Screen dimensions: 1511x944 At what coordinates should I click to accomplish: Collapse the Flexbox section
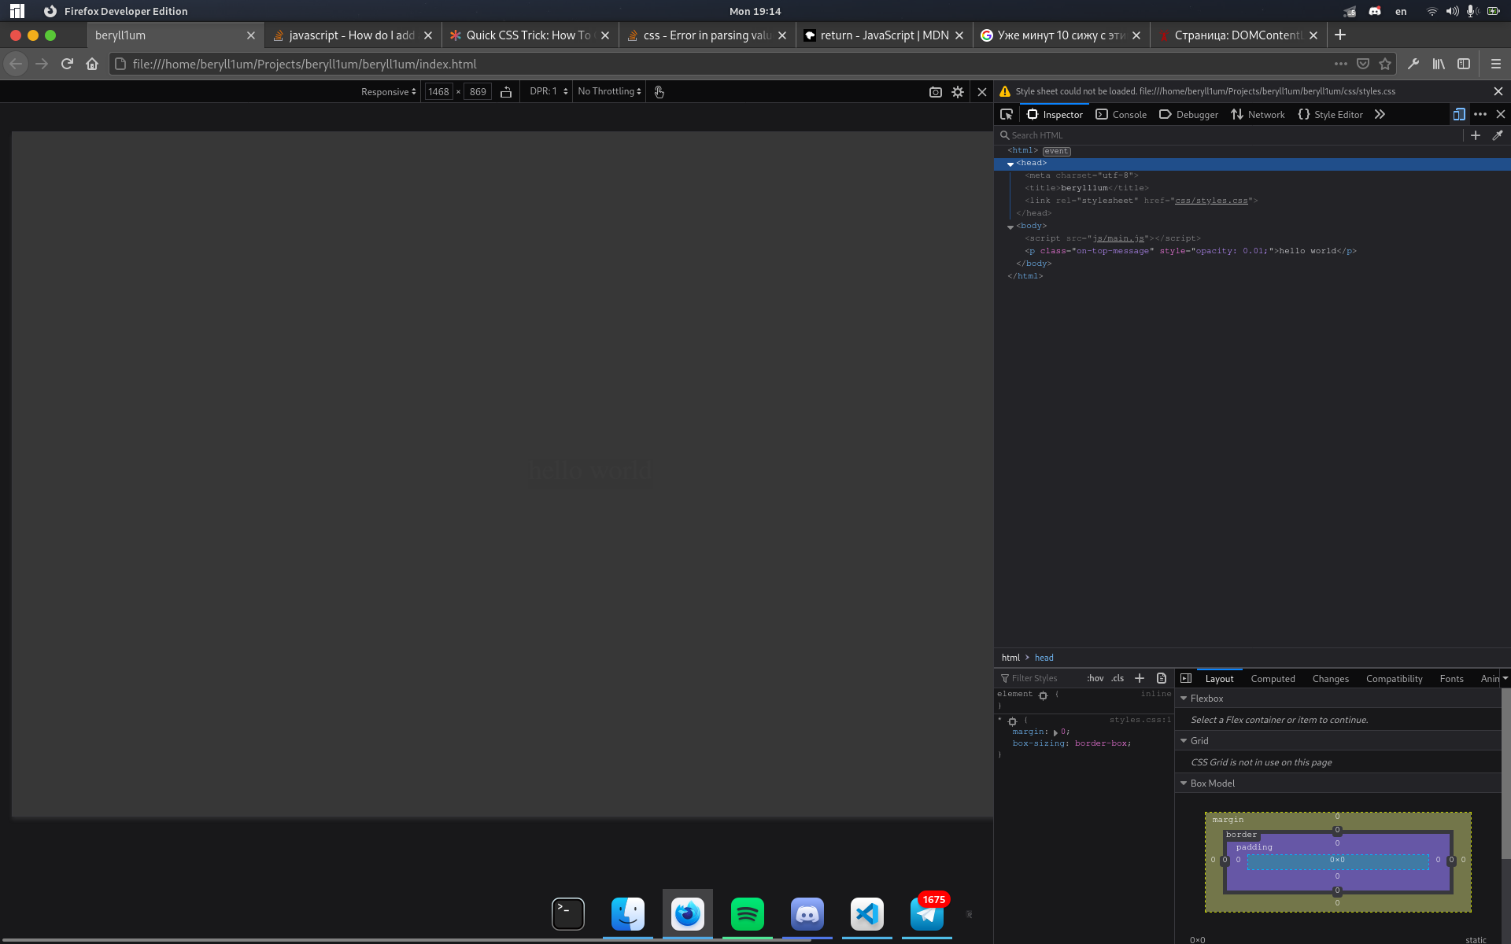coord(1184,699)
